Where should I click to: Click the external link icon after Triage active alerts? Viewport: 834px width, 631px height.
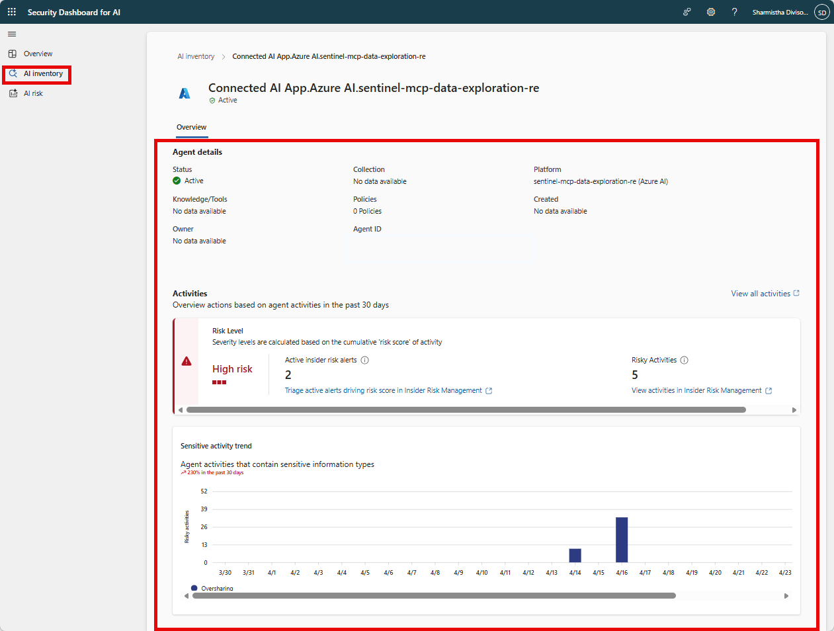coord(489,391)
